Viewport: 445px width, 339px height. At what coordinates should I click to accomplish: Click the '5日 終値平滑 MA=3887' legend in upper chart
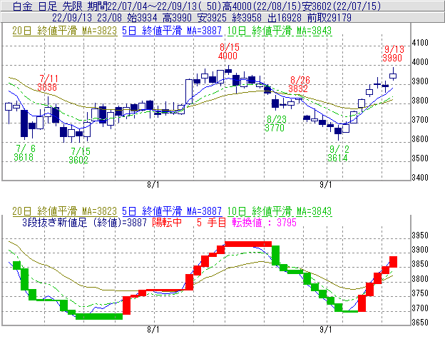click(172, 31)
